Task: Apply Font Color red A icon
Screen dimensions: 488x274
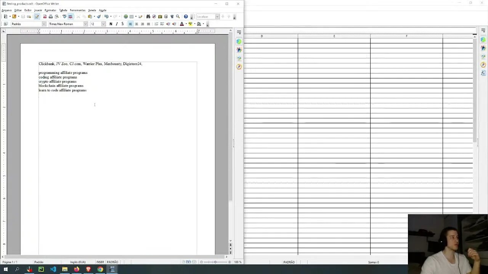Action: [x=182, y=24]
